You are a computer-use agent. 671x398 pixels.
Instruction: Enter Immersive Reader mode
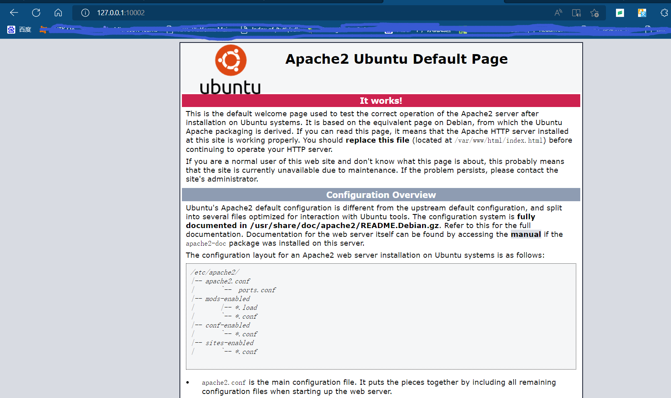pyautogui.click(x=576, y=13)
